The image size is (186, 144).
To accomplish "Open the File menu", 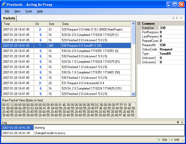I will 7,11.
